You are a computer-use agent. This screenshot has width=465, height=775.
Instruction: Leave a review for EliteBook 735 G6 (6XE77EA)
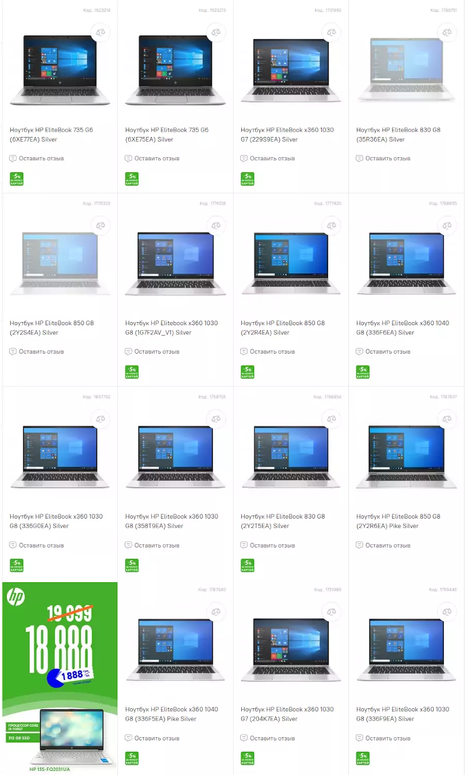37,159
